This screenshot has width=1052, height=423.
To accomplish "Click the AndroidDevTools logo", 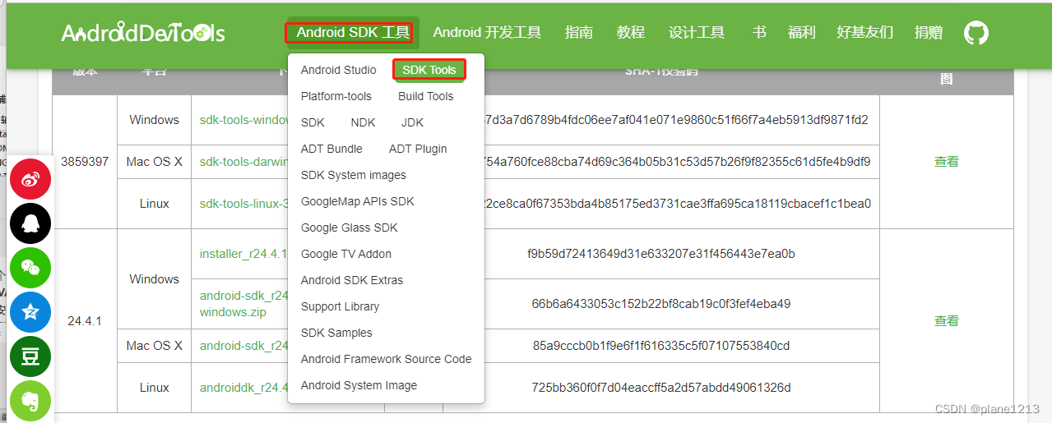I will coord(143,33).
